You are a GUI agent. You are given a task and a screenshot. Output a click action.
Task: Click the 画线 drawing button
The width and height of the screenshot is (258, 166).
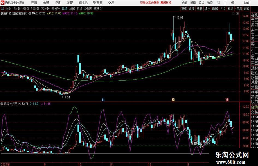point(215,8)
